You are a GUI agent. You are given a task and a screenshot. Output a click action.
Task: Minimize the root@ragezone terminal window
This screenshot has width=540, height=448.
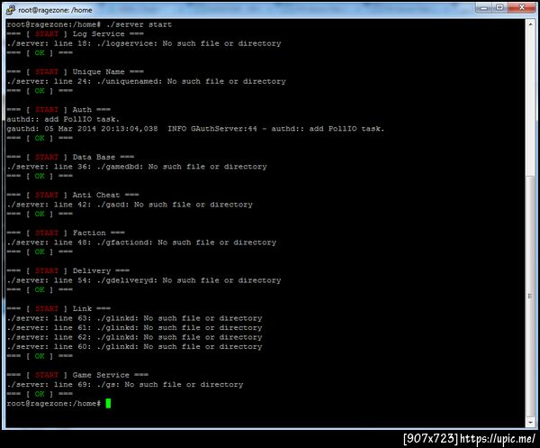tap(484, 8)
